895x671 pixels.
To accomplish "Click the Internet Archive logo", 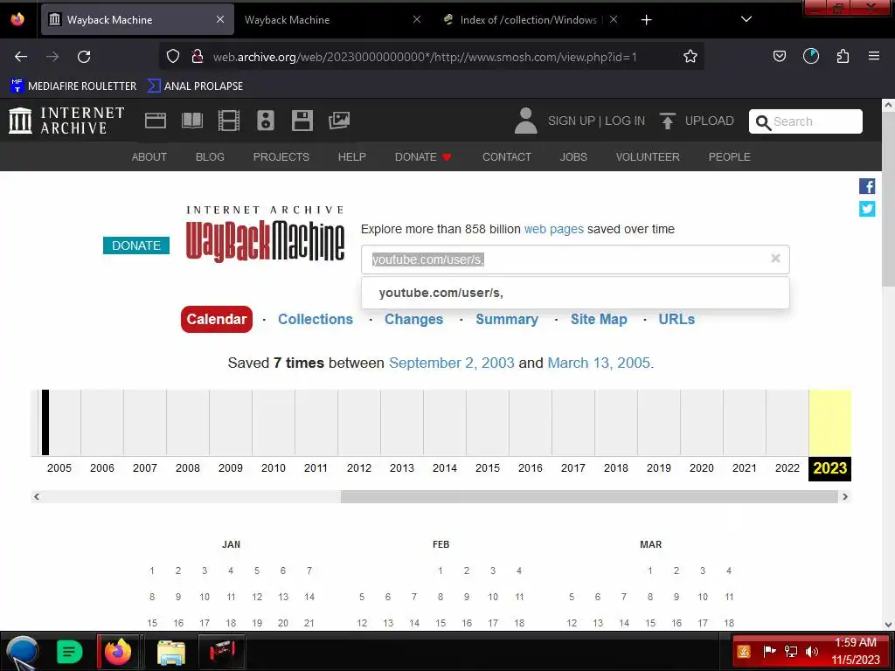I will tap(66, 121).
